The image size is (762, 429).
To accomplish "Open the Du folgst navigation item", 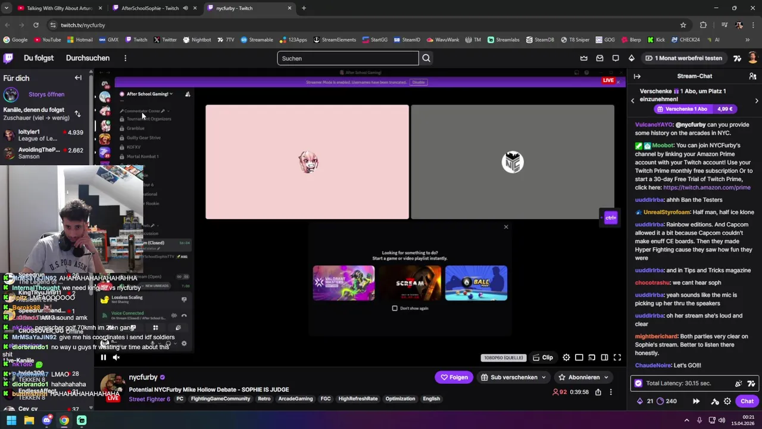I will point(39,58).
